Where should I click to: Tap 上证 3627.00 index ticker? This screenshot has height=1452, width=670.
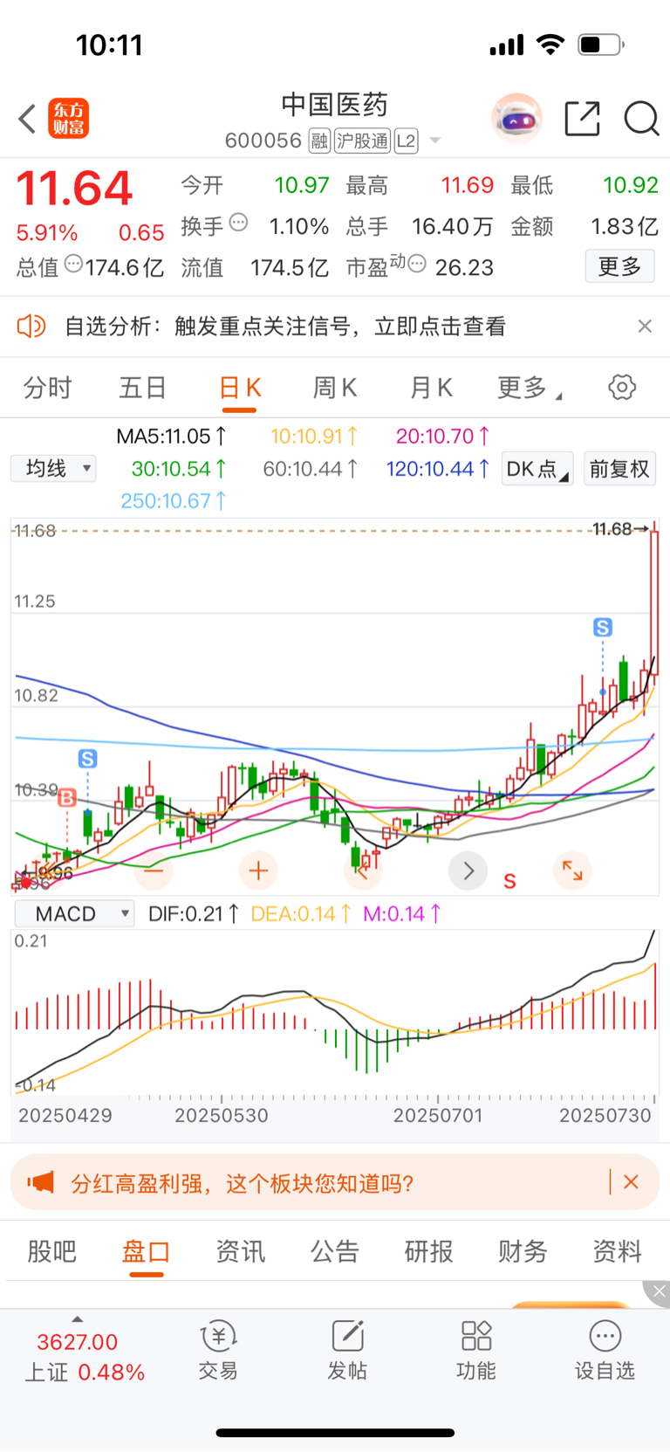[x=85, y=1357]
